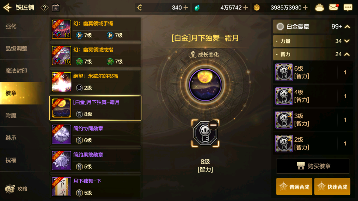Tap the calendar 天 icon
Screen dimensions: 358x201
click(56, 8)
